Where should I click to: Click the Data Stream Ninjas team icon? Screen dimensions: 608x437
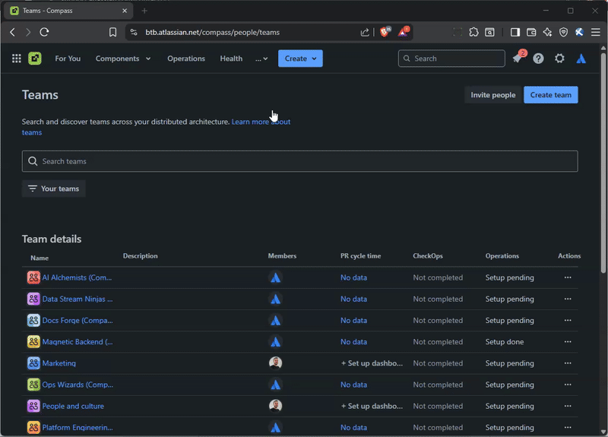[x=33, y=299]
